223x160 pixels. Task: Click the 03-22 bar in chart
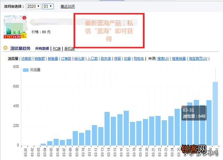[x=158, y=131]
